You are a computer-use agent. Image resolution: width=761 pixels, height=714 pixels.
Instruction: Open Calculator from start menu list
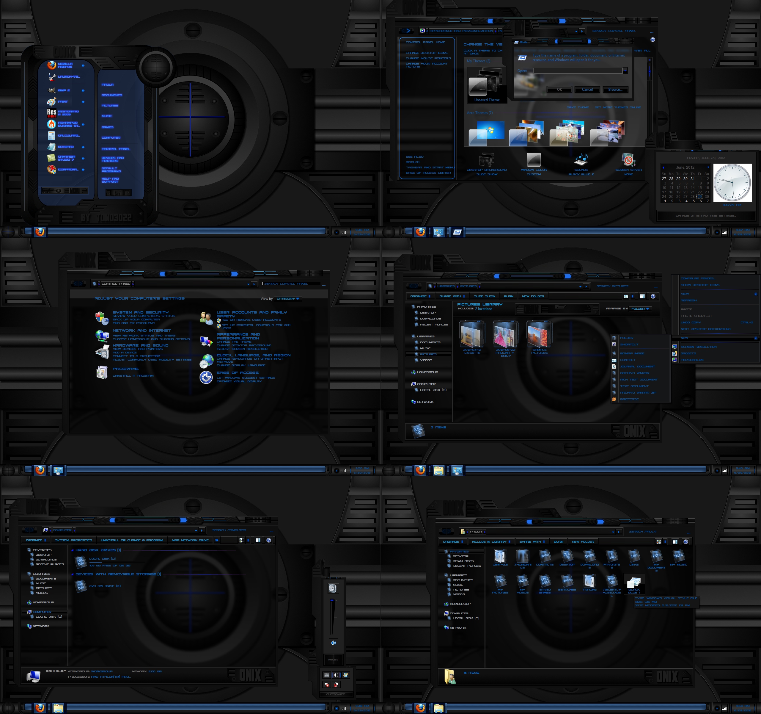click(68, 136)
